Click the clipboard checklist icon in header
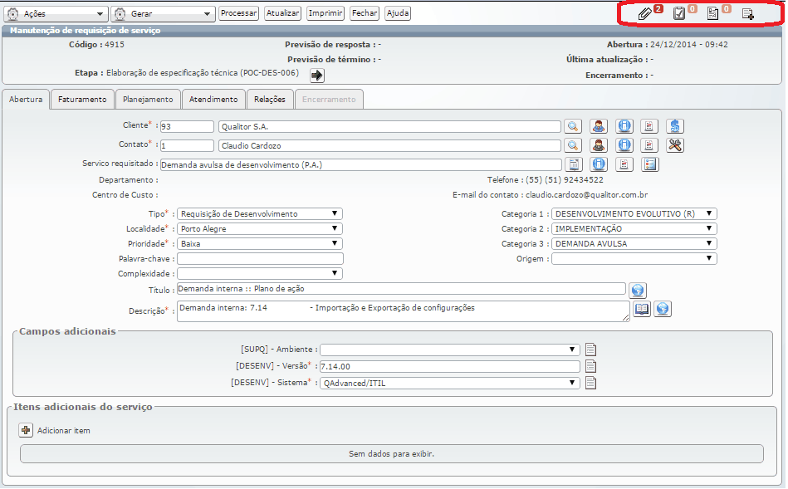The width and height of the screenshot is (788, 489). point(679,13)
